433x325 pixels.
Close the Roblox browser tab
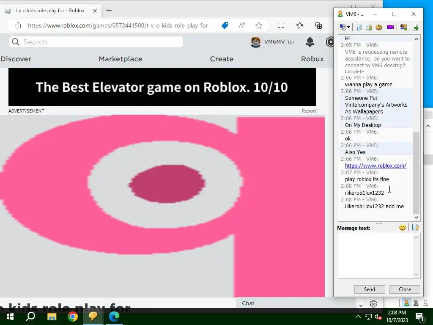tap(95, 11)
